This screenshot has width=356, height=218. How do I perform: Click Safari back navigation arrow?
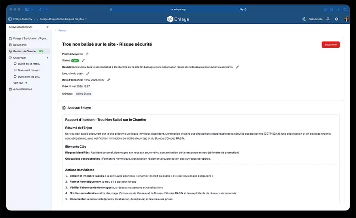point(40,10)
